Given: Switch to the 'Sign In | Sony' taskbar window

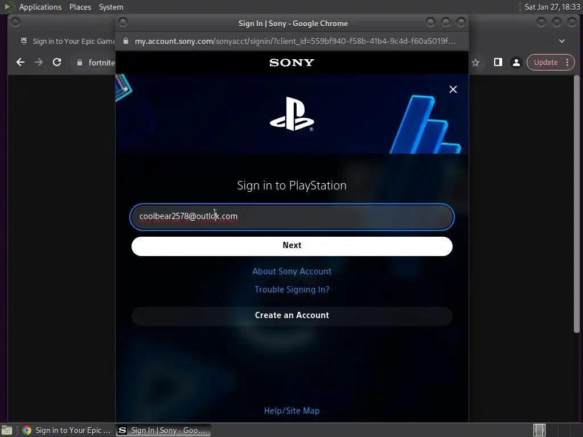Looking at the screenshot, I should (163, 430).
